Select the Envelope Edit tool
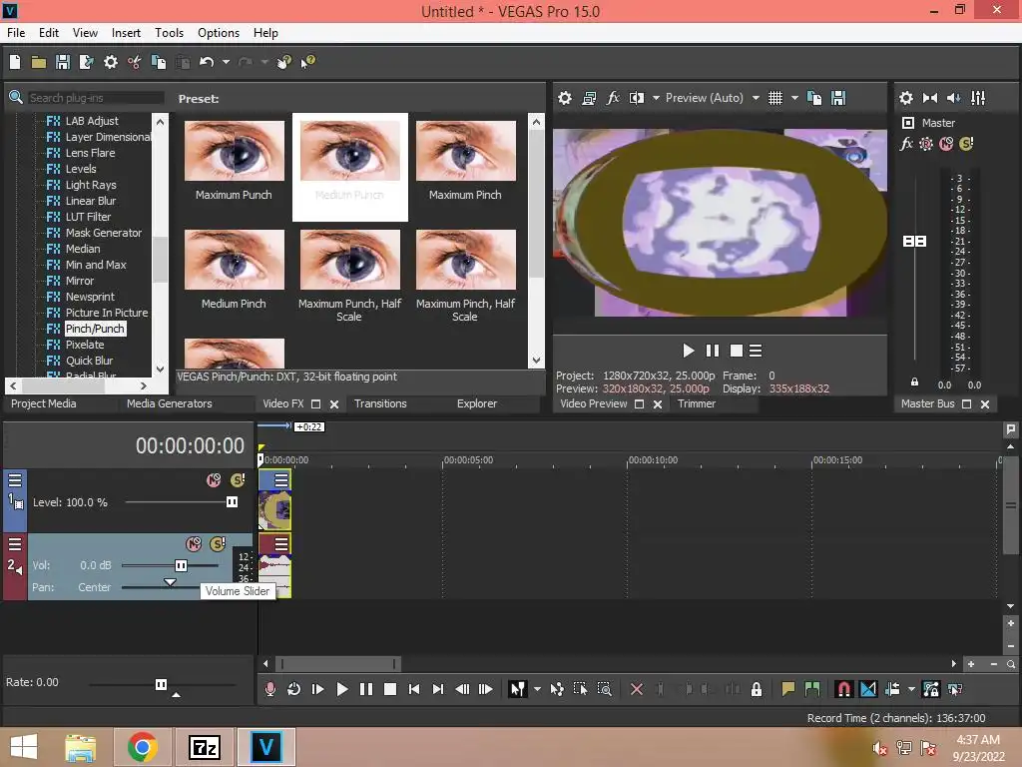The width and height of the screenshot is (1022, 767). pyautogui.click(x=557, y=689)
